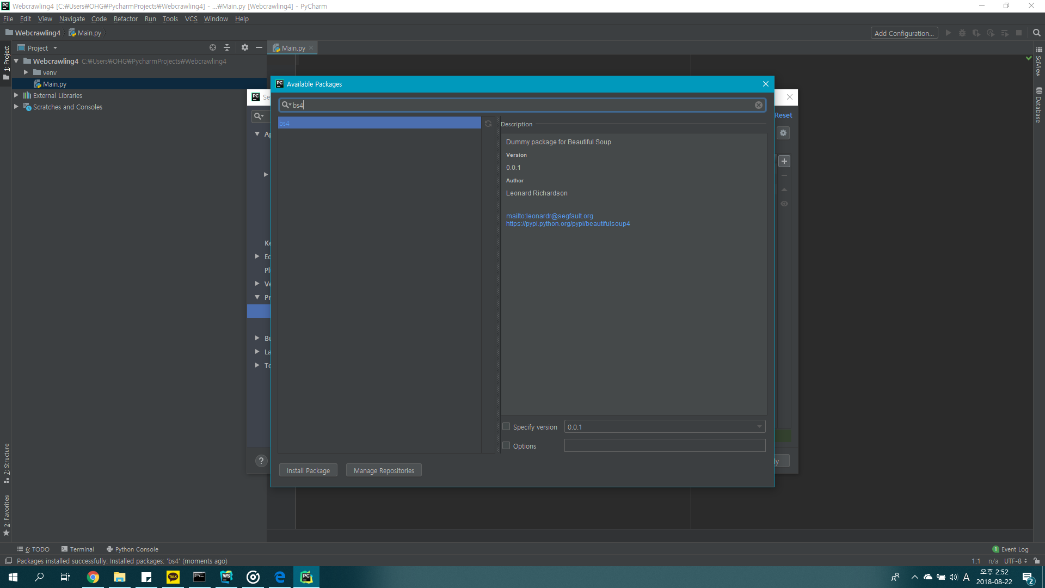Screen dimensions: 1045x588
Task: Close the Available Packages dialog
Action: 766,84
